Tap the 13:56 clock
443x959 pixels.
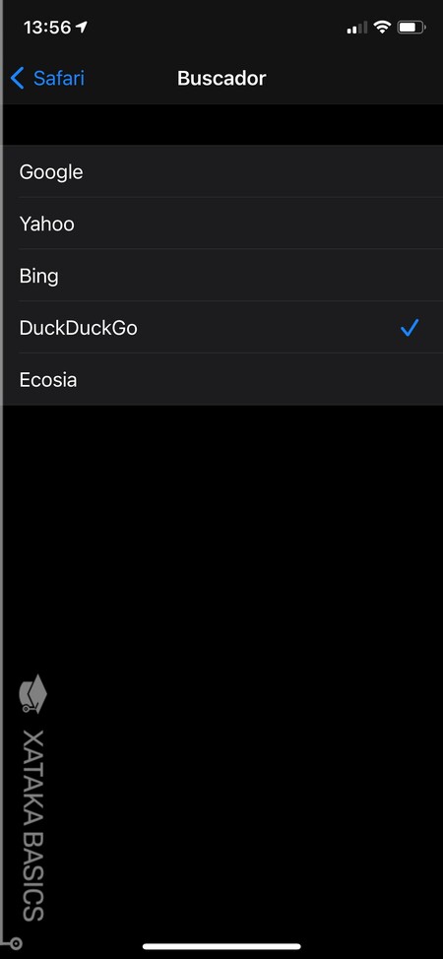click(47, 27)
